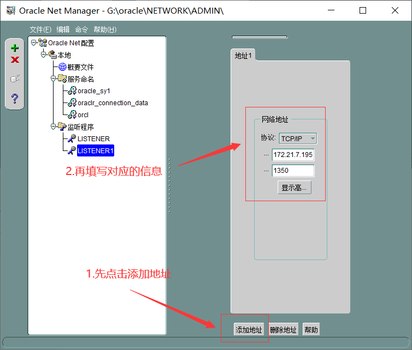The image size is (412, 350).
Task: Select the LISTENER tree item
Action: pos(93,138)
